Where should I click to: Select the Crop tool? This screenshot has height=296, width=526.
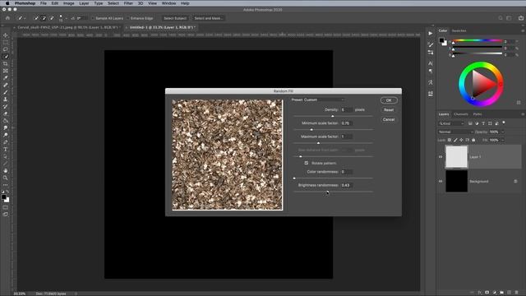6,64
